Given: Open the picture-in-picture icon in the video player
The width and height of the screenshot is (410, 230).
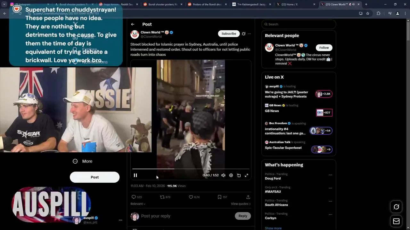Looking at the screenshot, I should pyautogui.click(x=239, y=175).
